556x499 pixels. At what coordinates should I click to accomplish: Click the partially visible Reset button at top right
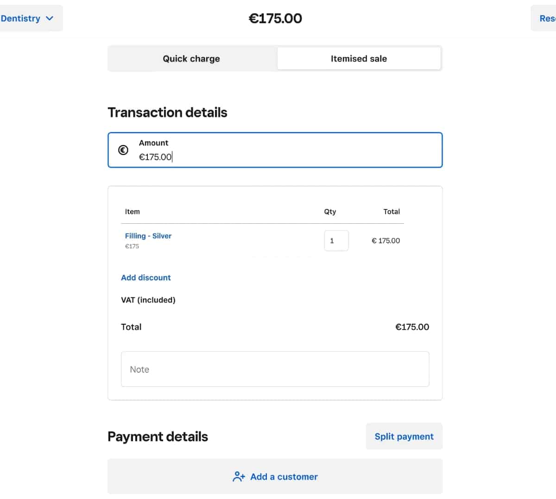click(543, 19)
